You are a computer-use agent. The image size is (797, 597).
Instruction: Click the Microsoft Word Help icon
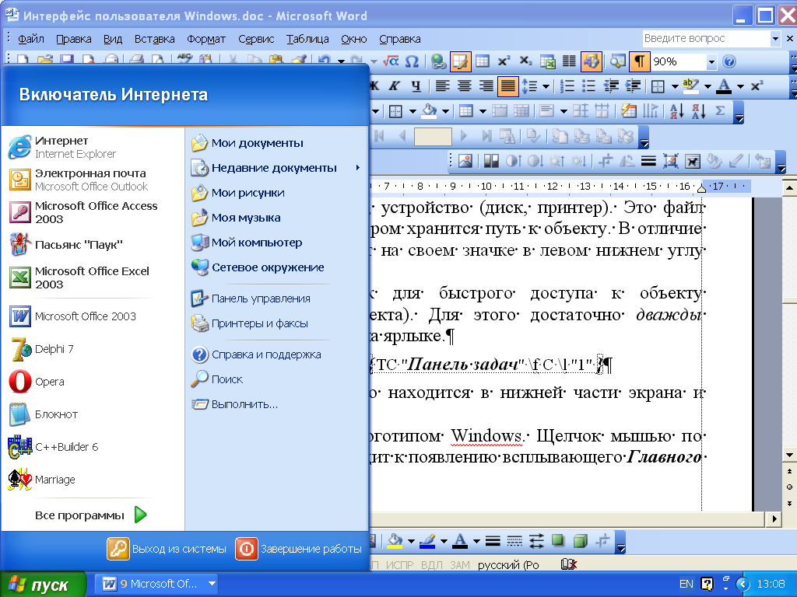click(729, 62)
